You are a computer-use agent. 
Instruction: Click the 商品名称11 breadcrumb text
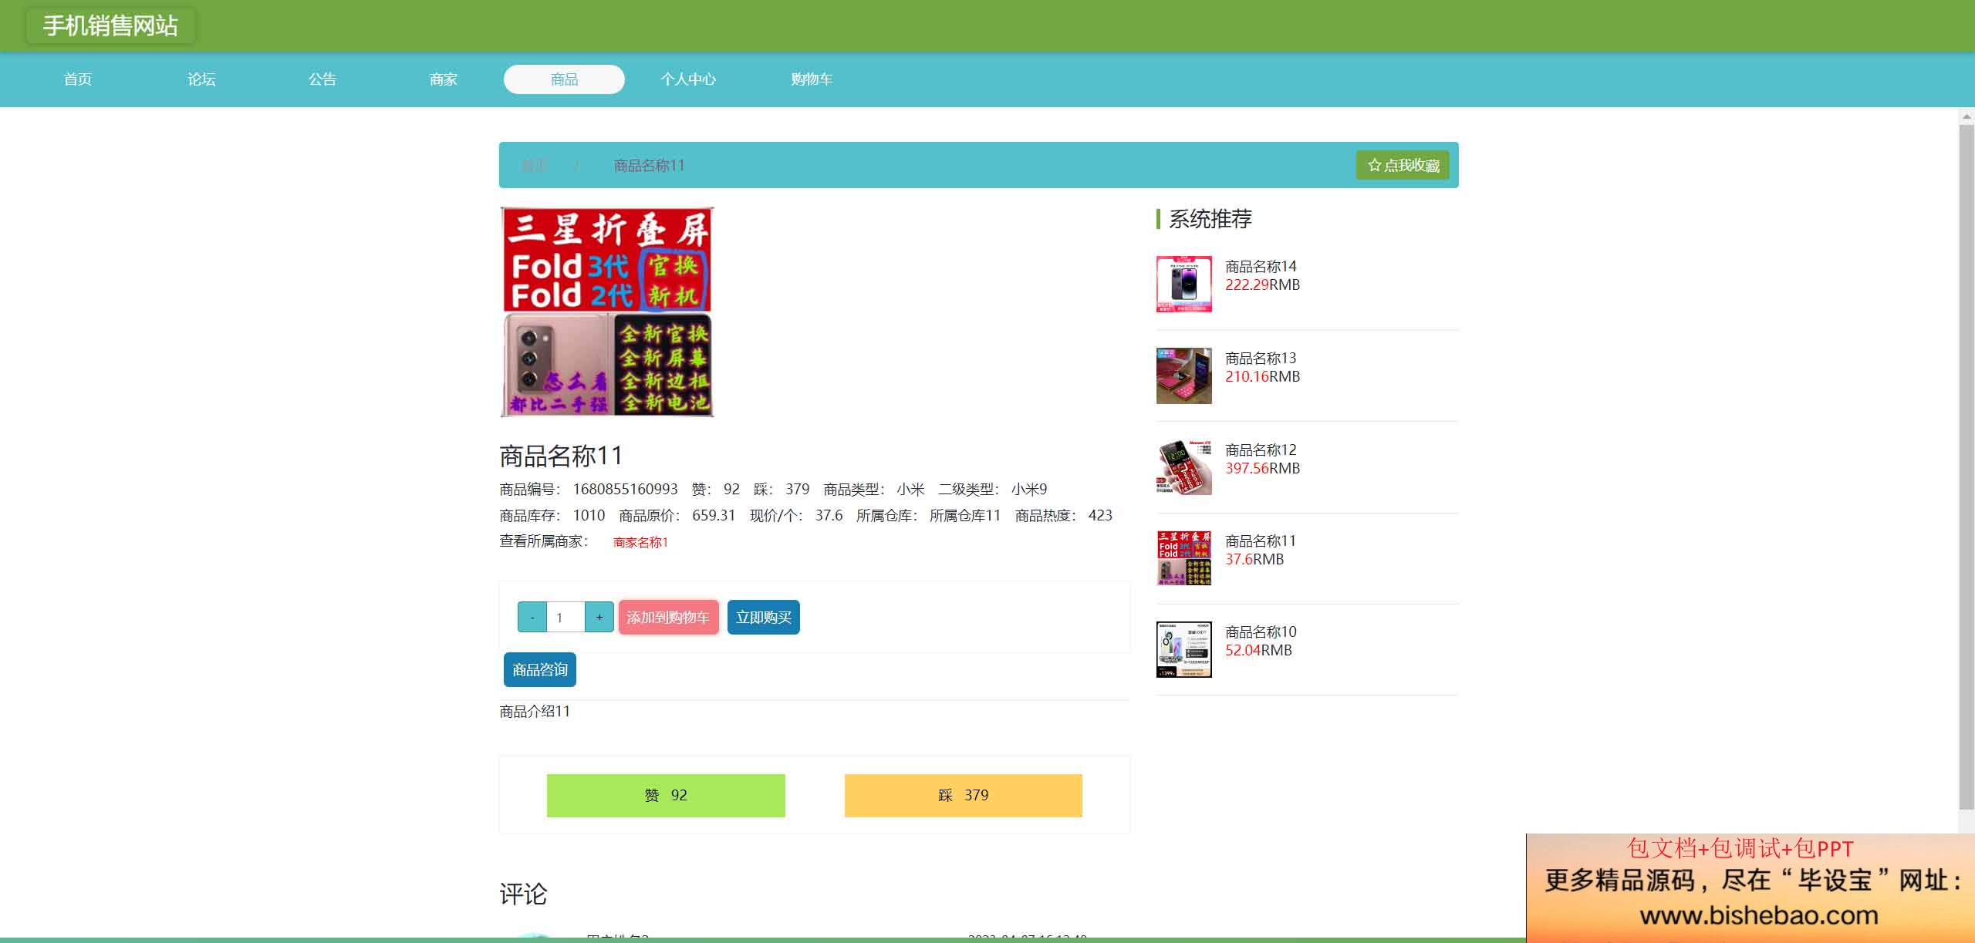[x=649, y=166]
